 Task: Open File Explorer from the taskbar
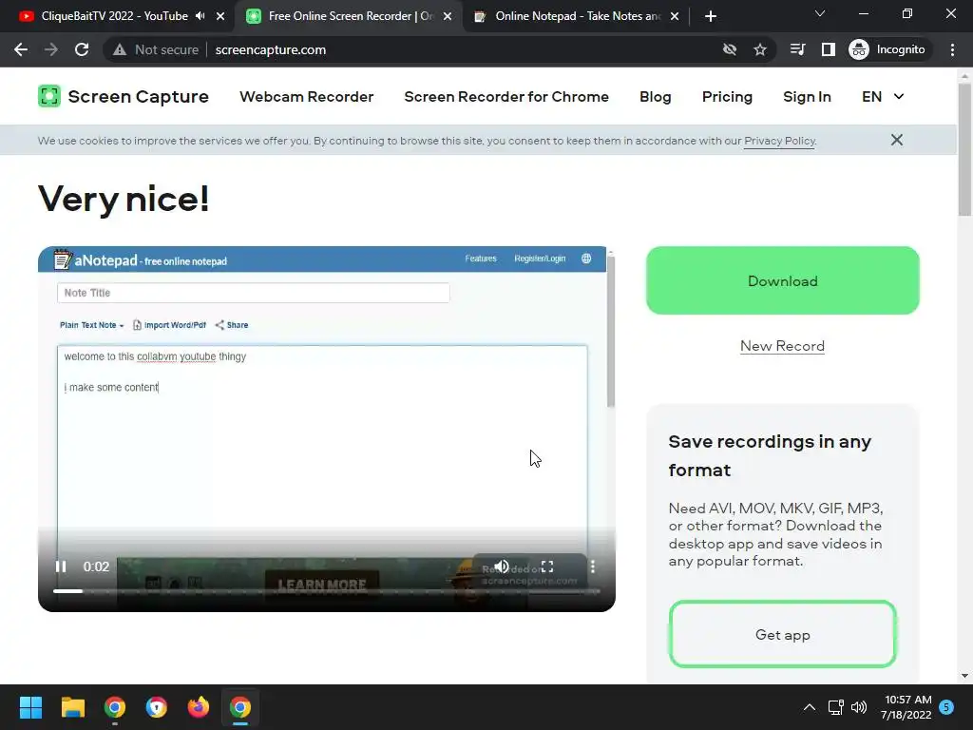click(x=72, y=707)
